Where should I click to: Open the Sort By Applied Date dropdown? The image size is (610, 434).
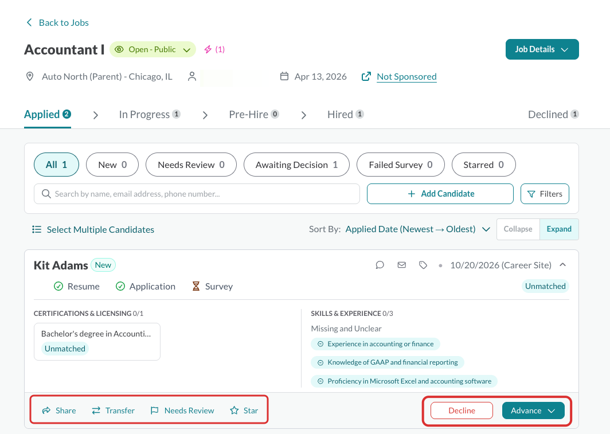click(417, 229)
